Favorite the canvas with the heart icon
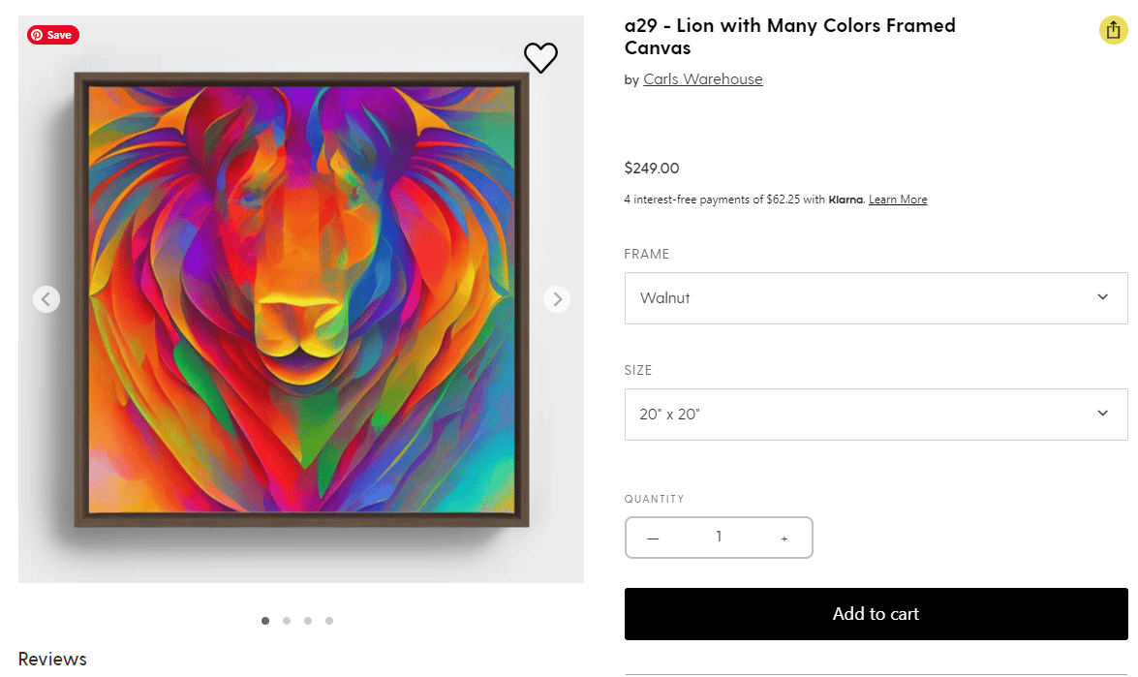The height and width of the screenshot is (677, 1138). 540,58
